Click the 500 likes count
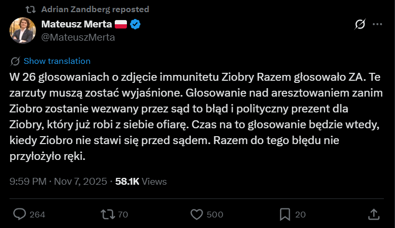Screen dimensions: 395x228 pos(215,214)
